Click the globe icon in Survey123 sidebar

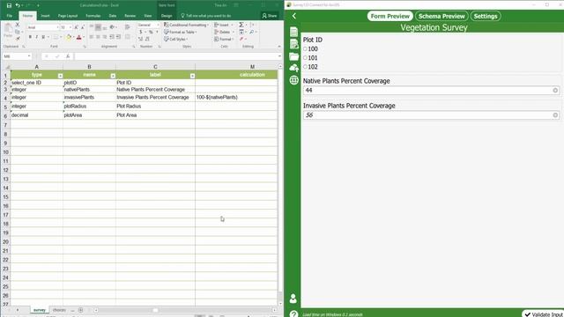pyautogui.click(x=293, y=80)
